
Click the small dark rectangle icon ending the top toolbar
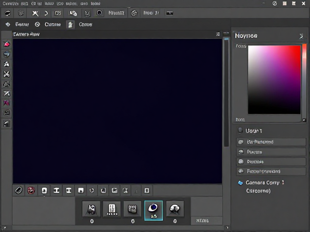tap(170, 13)
